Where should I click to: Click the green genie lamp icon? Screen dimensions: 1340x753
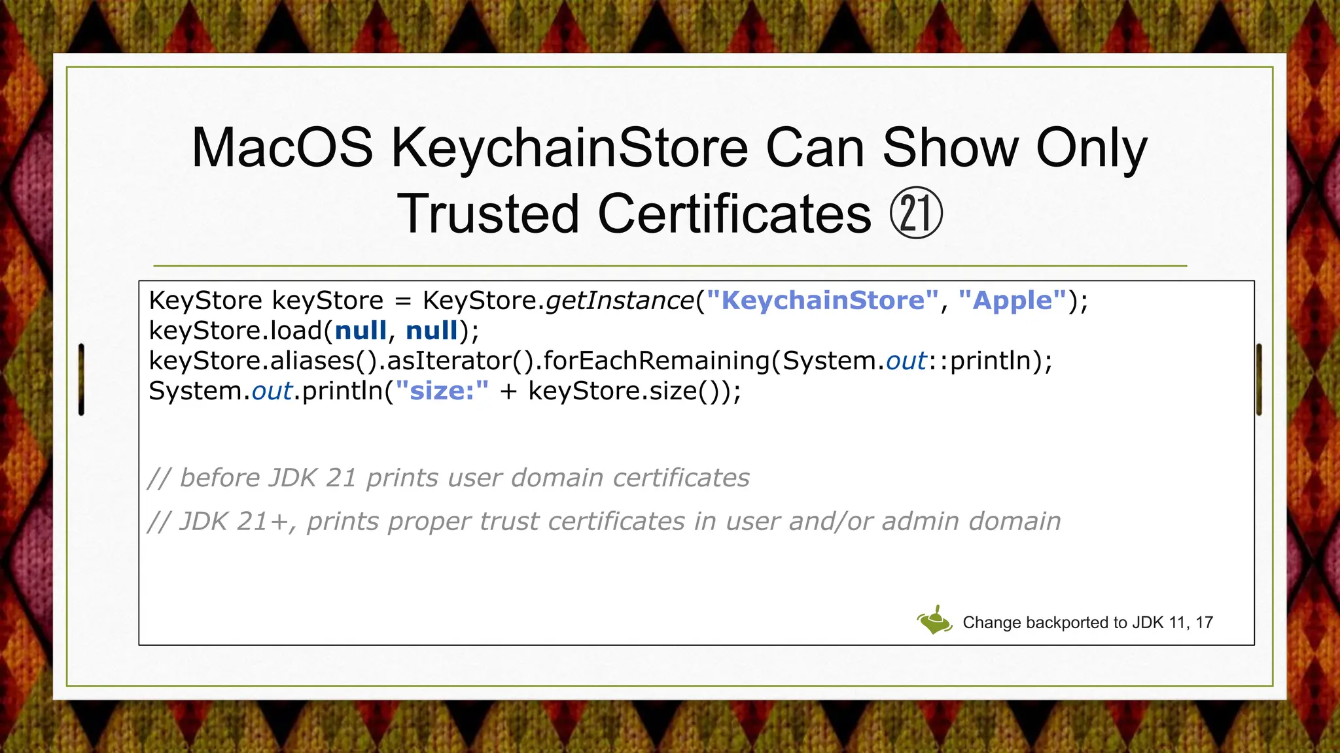tap(935, 620)
